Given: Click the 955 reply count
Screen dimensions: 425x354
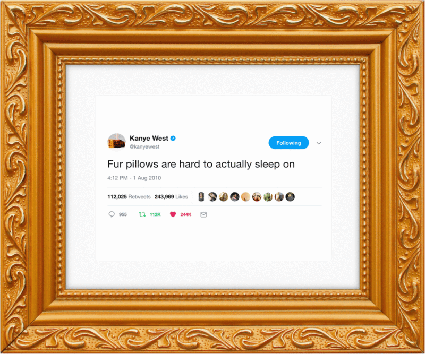Looking at the screenshot, I should point(123,214).
